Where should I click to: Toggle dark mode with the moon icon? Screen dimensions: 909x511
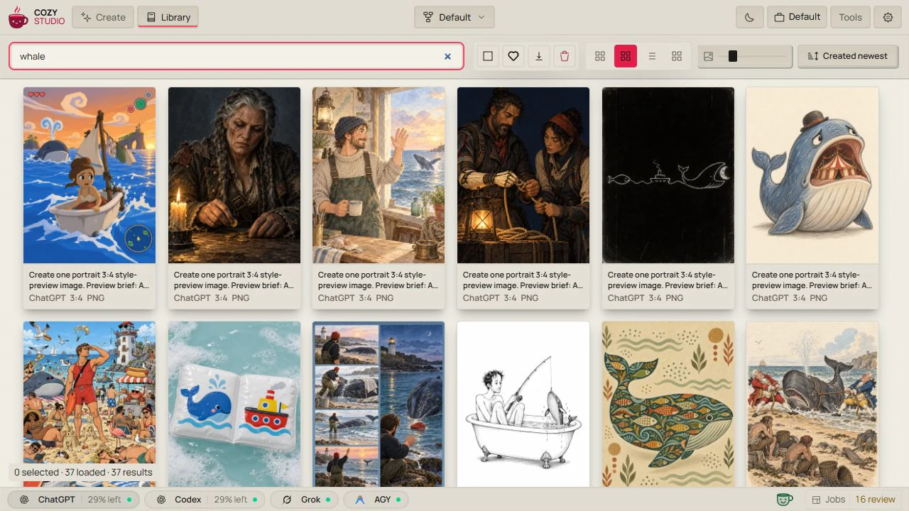coord(750,17)
